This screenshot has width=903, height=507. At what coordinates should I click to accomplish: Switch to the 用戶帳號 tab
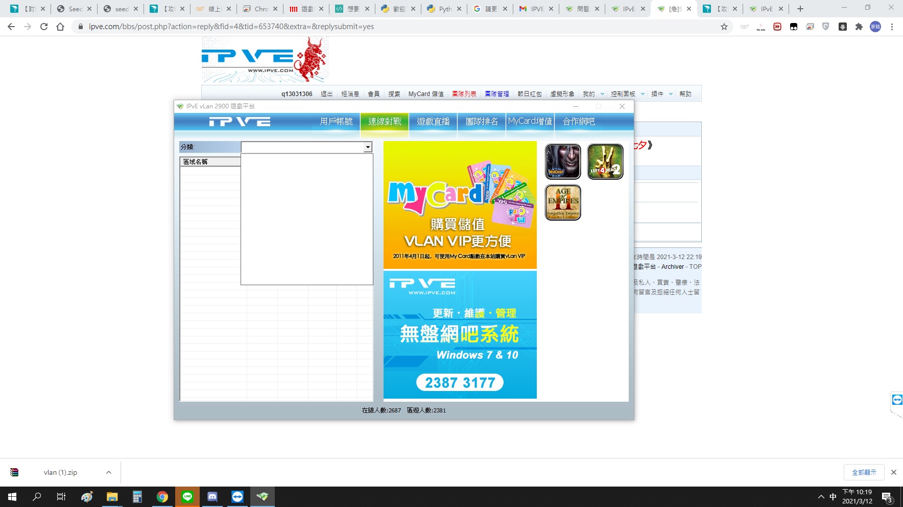tap(336, 122)
